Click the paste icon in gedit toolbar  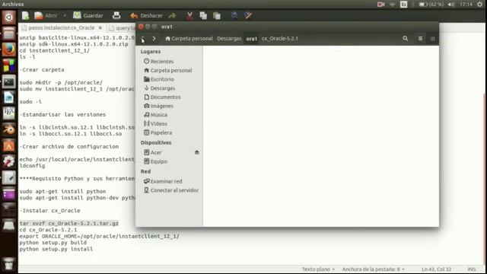coord(217,15)
